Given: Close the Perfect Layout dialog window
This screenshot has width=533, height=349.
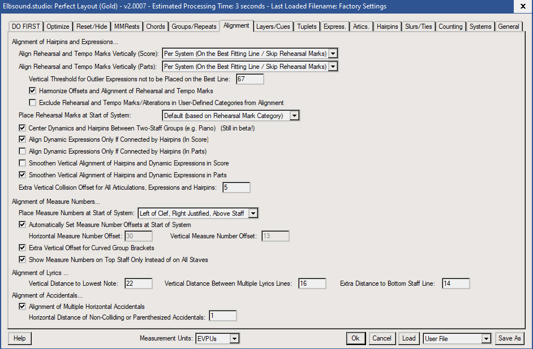Looking at the screenshot, I should click(521, 6).
